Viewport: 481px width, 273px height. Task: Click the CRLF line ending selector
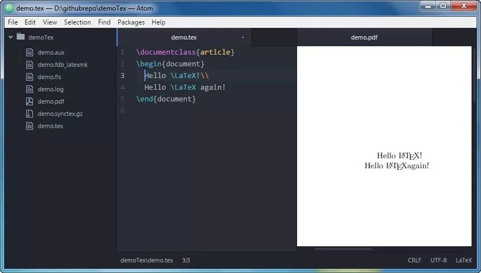pyautogui.click(x=415, y=260)
